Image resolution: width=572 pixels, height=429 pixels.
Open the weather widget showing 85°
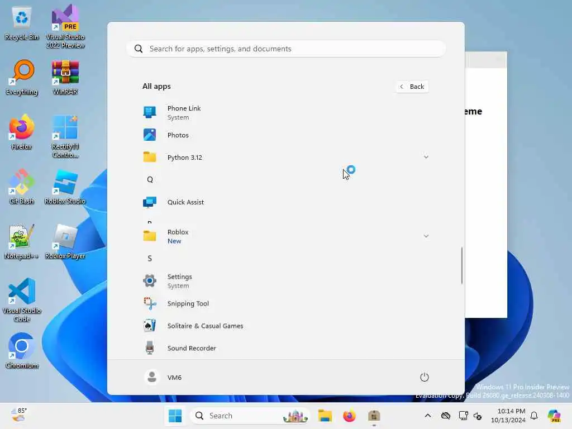[19, 415]
